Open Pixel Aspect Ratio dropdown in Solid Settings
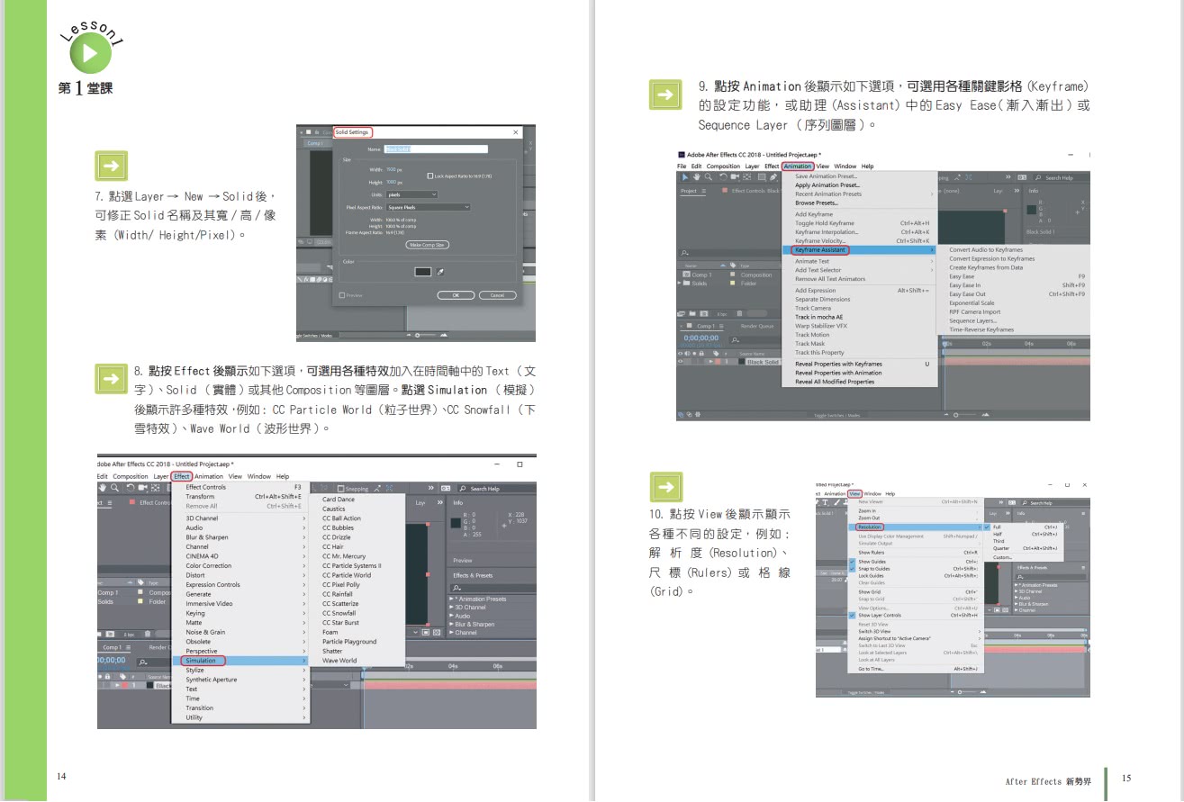This screenshot has width=1184, height=802. click(428, 207)
